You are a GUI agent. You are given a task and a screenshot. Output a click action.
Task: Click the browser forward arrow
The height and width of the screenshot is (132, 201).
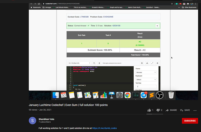(x=35, y=4)
